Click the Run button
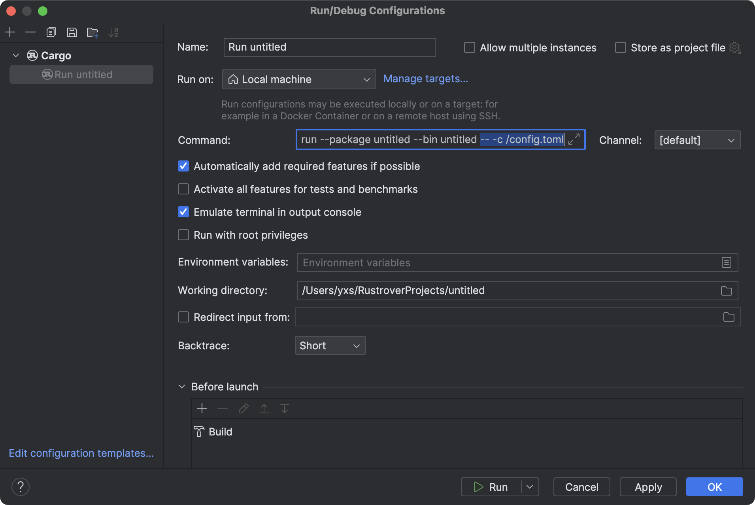 tap(491, 487)
